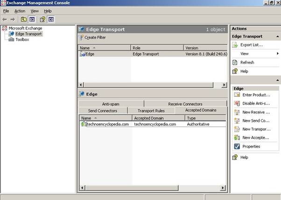Image resolution: width=281 pixels, height=200 pixels.
Task: Sort by the Accepted Domain column header
Action: coord(158,118)
